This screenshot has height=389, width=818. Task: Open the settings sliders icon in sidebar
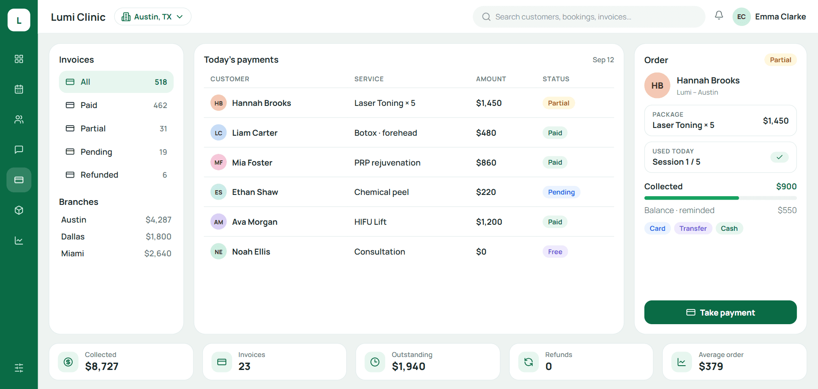pyautogui.click(x=19, y=368)
